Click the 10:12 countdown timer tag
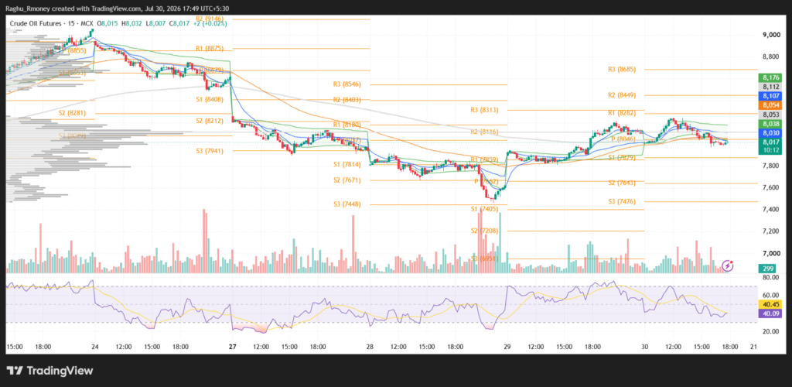792x387 pixels. coord(771,150)
